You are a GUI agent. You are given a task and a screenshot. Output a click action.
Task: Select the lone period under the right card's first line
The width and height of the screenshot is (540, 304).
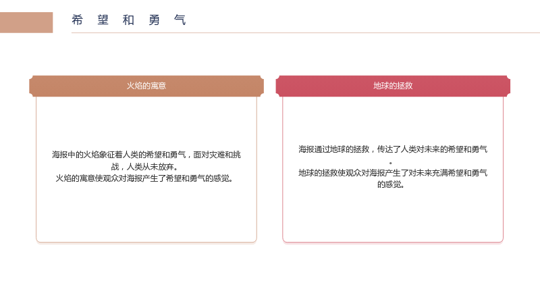point(391,163)
